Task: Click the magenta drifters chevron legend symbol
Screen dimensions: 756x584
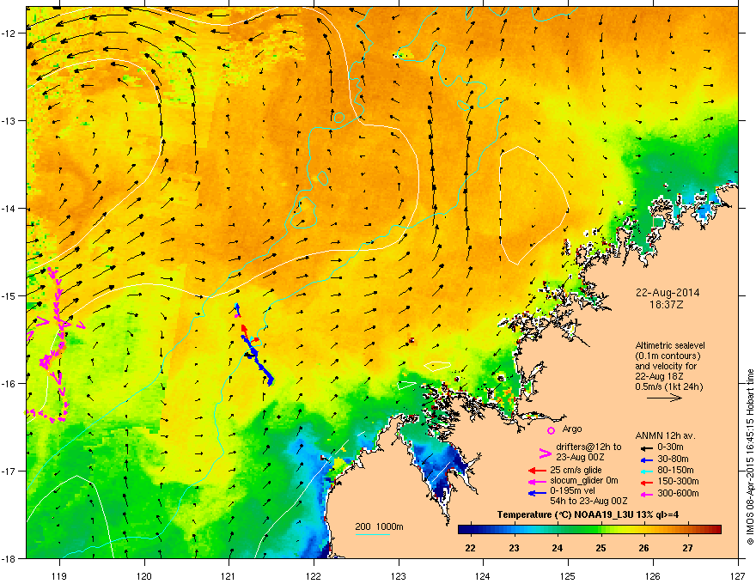Action: point(545,453)
